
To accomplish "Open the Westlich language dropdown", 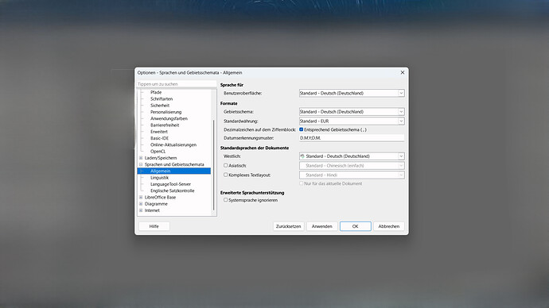I will tap(352, 156).
